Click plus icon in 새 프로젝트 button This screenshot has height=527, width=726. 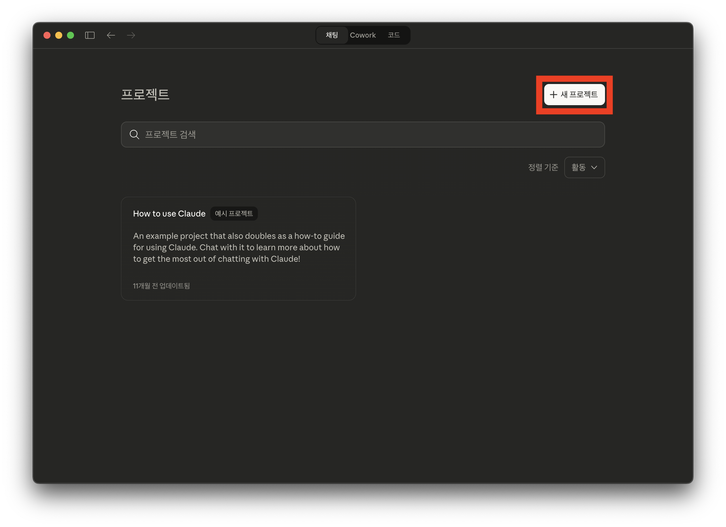coord(554,95)
